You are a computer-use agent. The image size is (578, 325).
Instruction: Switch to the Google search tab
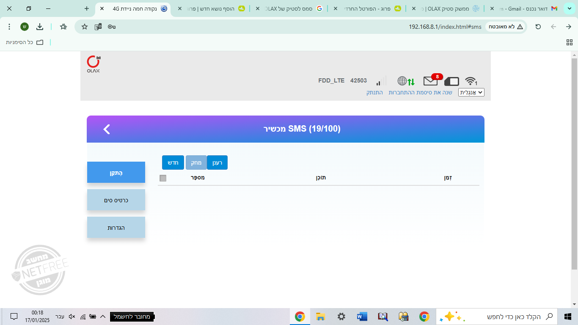tap(289, 8)
